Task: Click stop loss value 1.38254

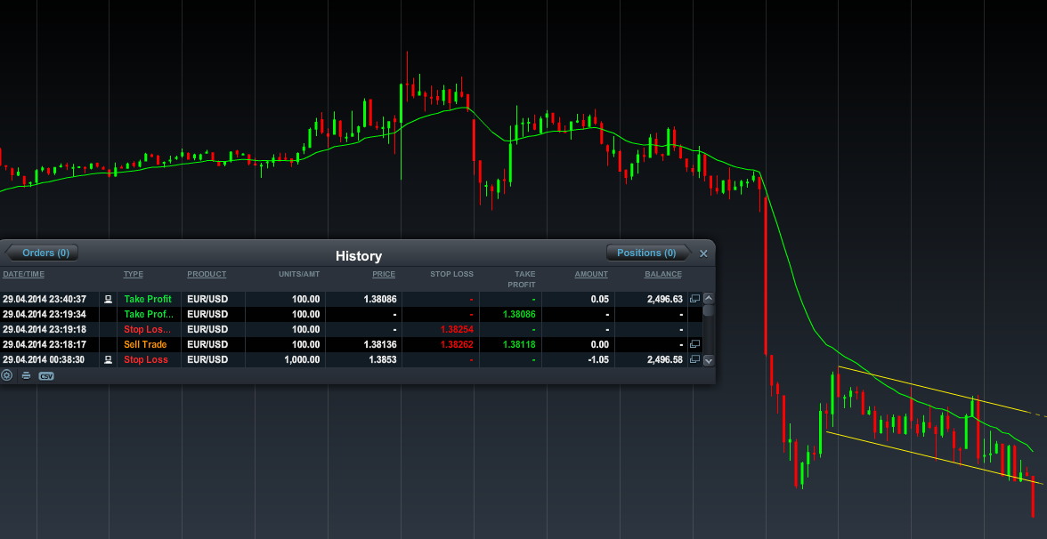Action: tap(457, 329)
